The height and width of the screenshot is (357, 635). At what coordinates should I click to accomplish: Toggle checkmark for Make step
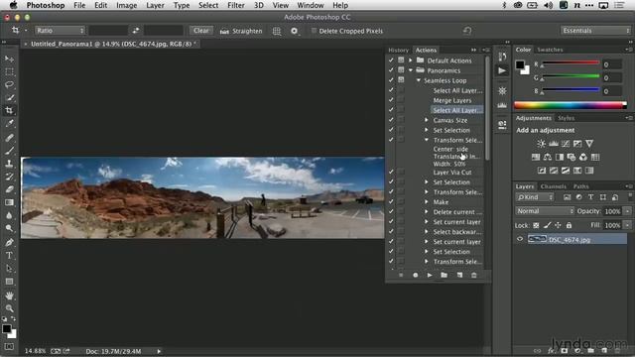click(391, 201)
